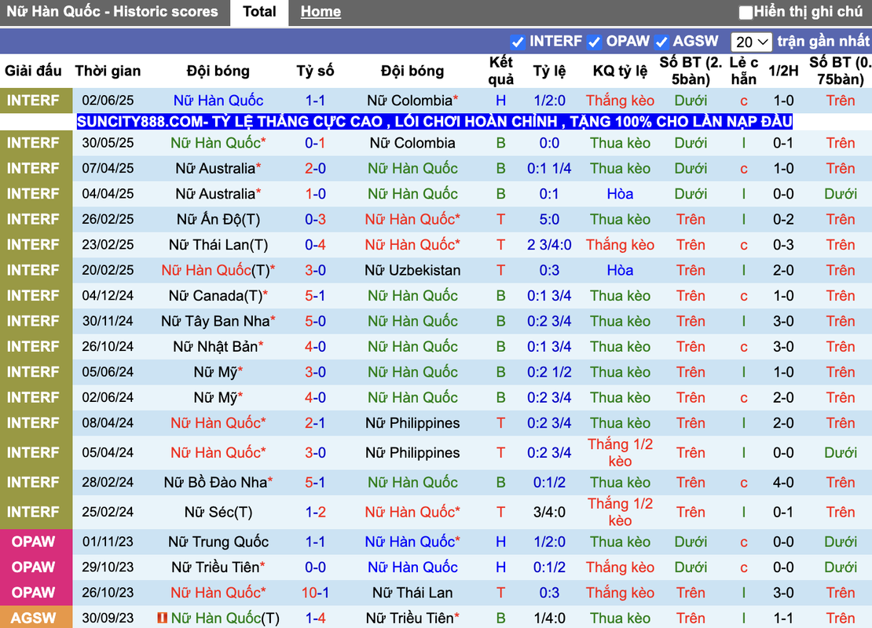Click the Nữ Hàn Quốc - Historic scores title
The image size is (872, 628).
click(x=112, y=12)
